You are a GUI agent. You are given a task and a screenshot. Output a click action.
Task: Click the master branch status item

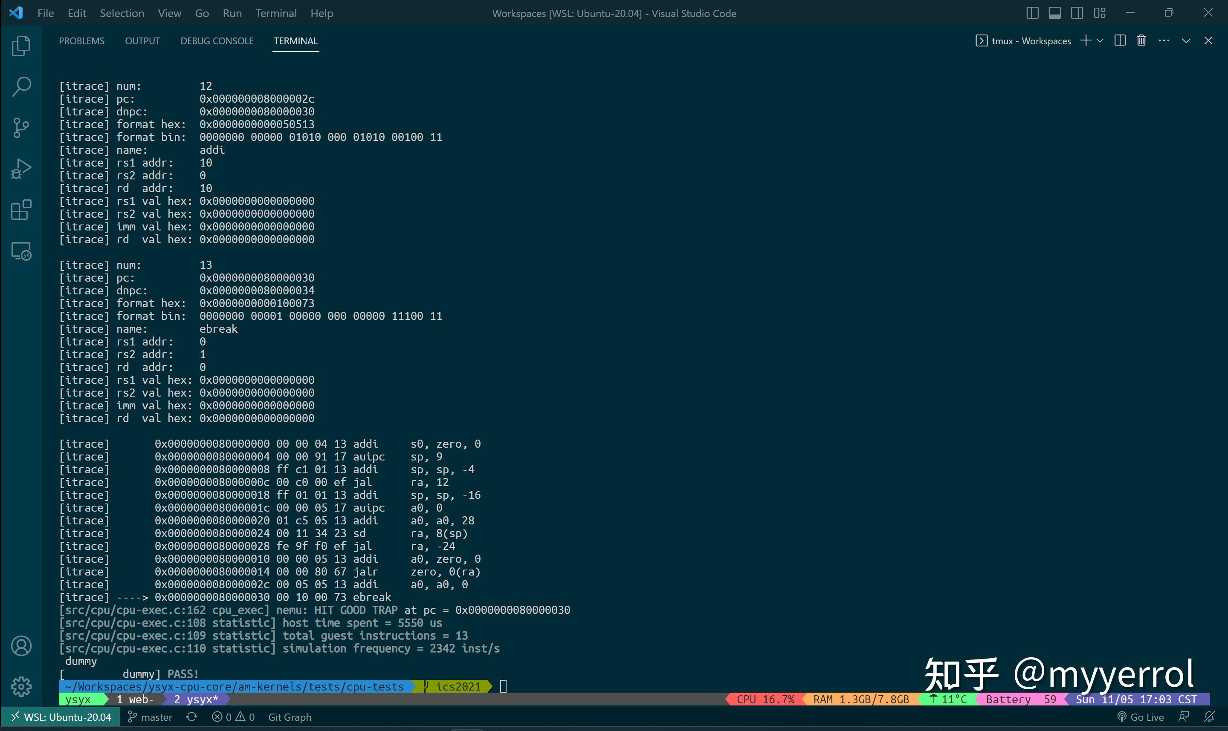(151, 717)
